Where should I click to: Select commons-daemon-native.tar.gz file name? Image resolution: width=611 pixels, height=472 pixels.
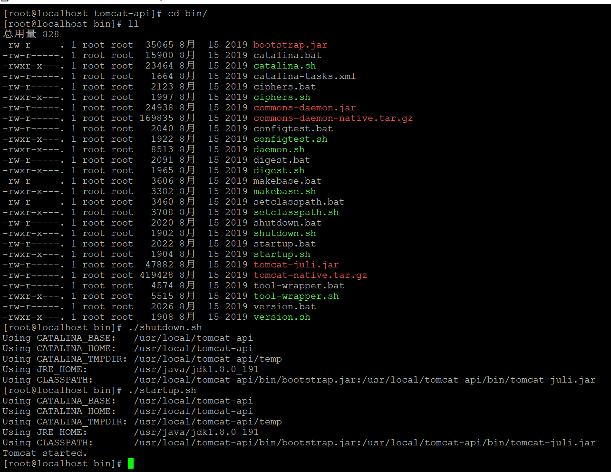point(333,118)
